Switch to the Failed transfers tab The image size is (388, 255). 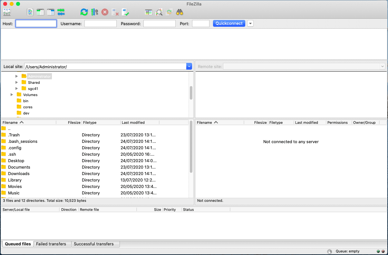(x=51, y=244)
